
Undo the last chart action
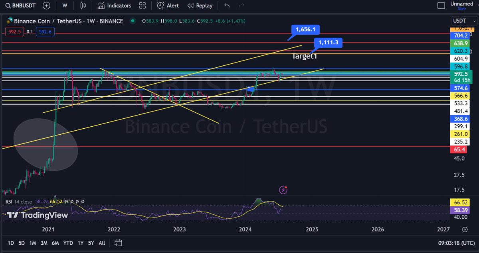click(x=227, y=6)
